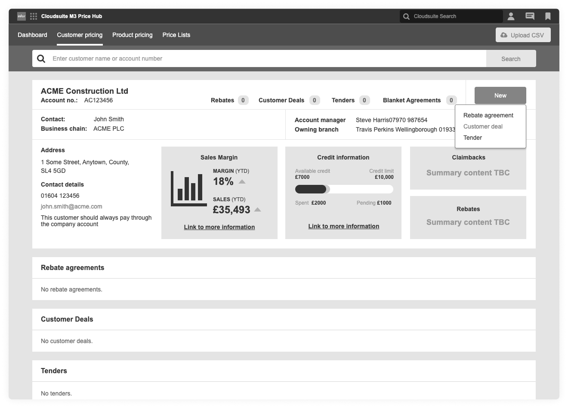
Task: Click the Blanket Agreements count badge
Action: pos(451,100)
